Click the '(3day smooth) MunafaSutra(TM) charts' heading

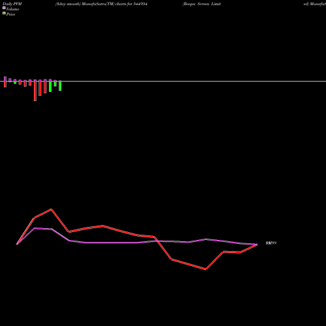click(102, 4)
